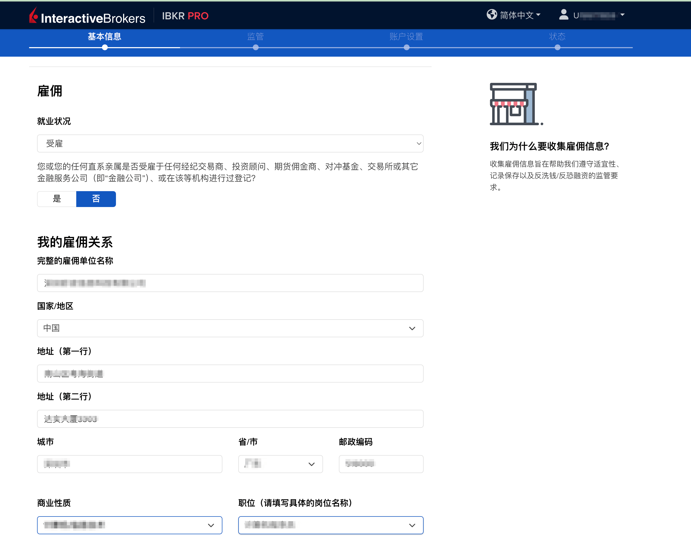691x557 pixels.
Task: Click the InteractiveBrokers logo
Action: click(87, 15)
